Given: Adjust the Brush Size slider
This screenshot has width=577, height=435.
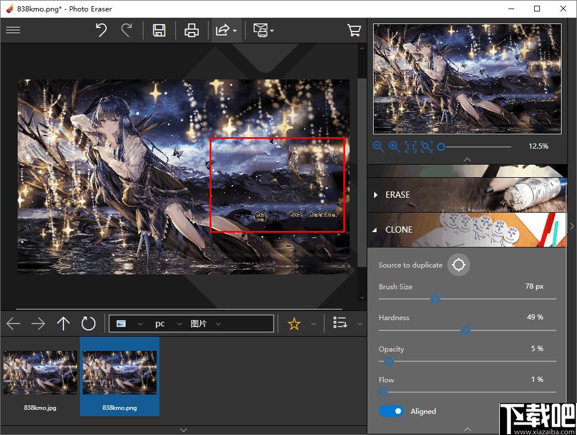Looking at the screenshot, I should (435, 299).
